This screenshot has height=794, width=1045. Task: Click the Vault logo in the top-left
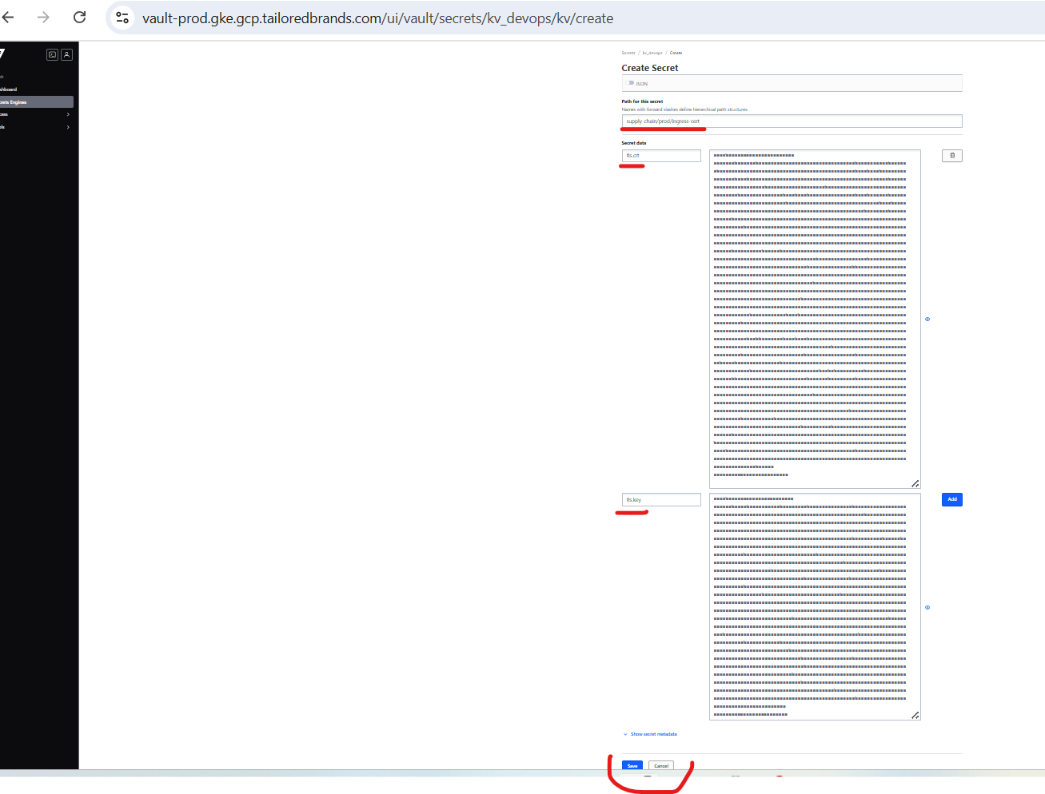click(x=5, y=53)
